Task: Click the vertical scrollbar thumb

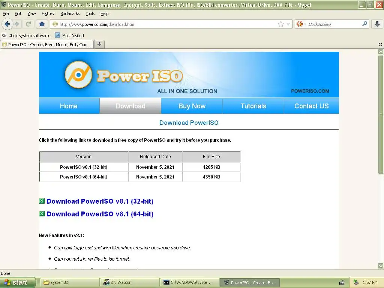Action: pyautogui.click(x=381, y=115)
